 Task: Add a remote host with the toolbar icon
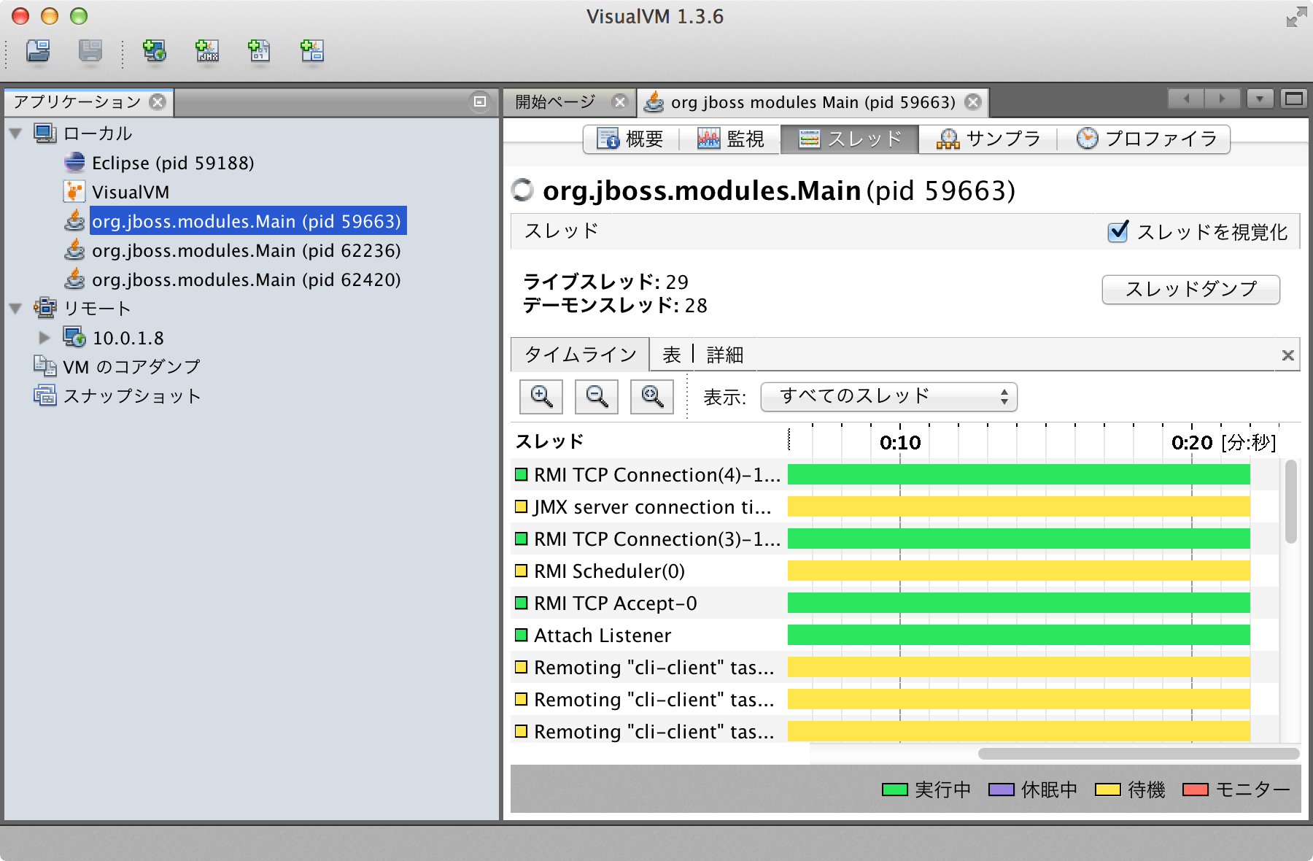click(x=154, y=52)
